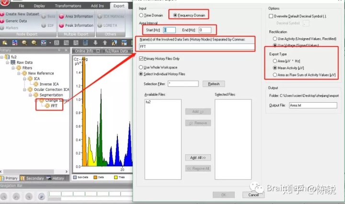This screenshot has width=345, height=204.
Task: Click the Cancel button
Action: pos(253,195)
